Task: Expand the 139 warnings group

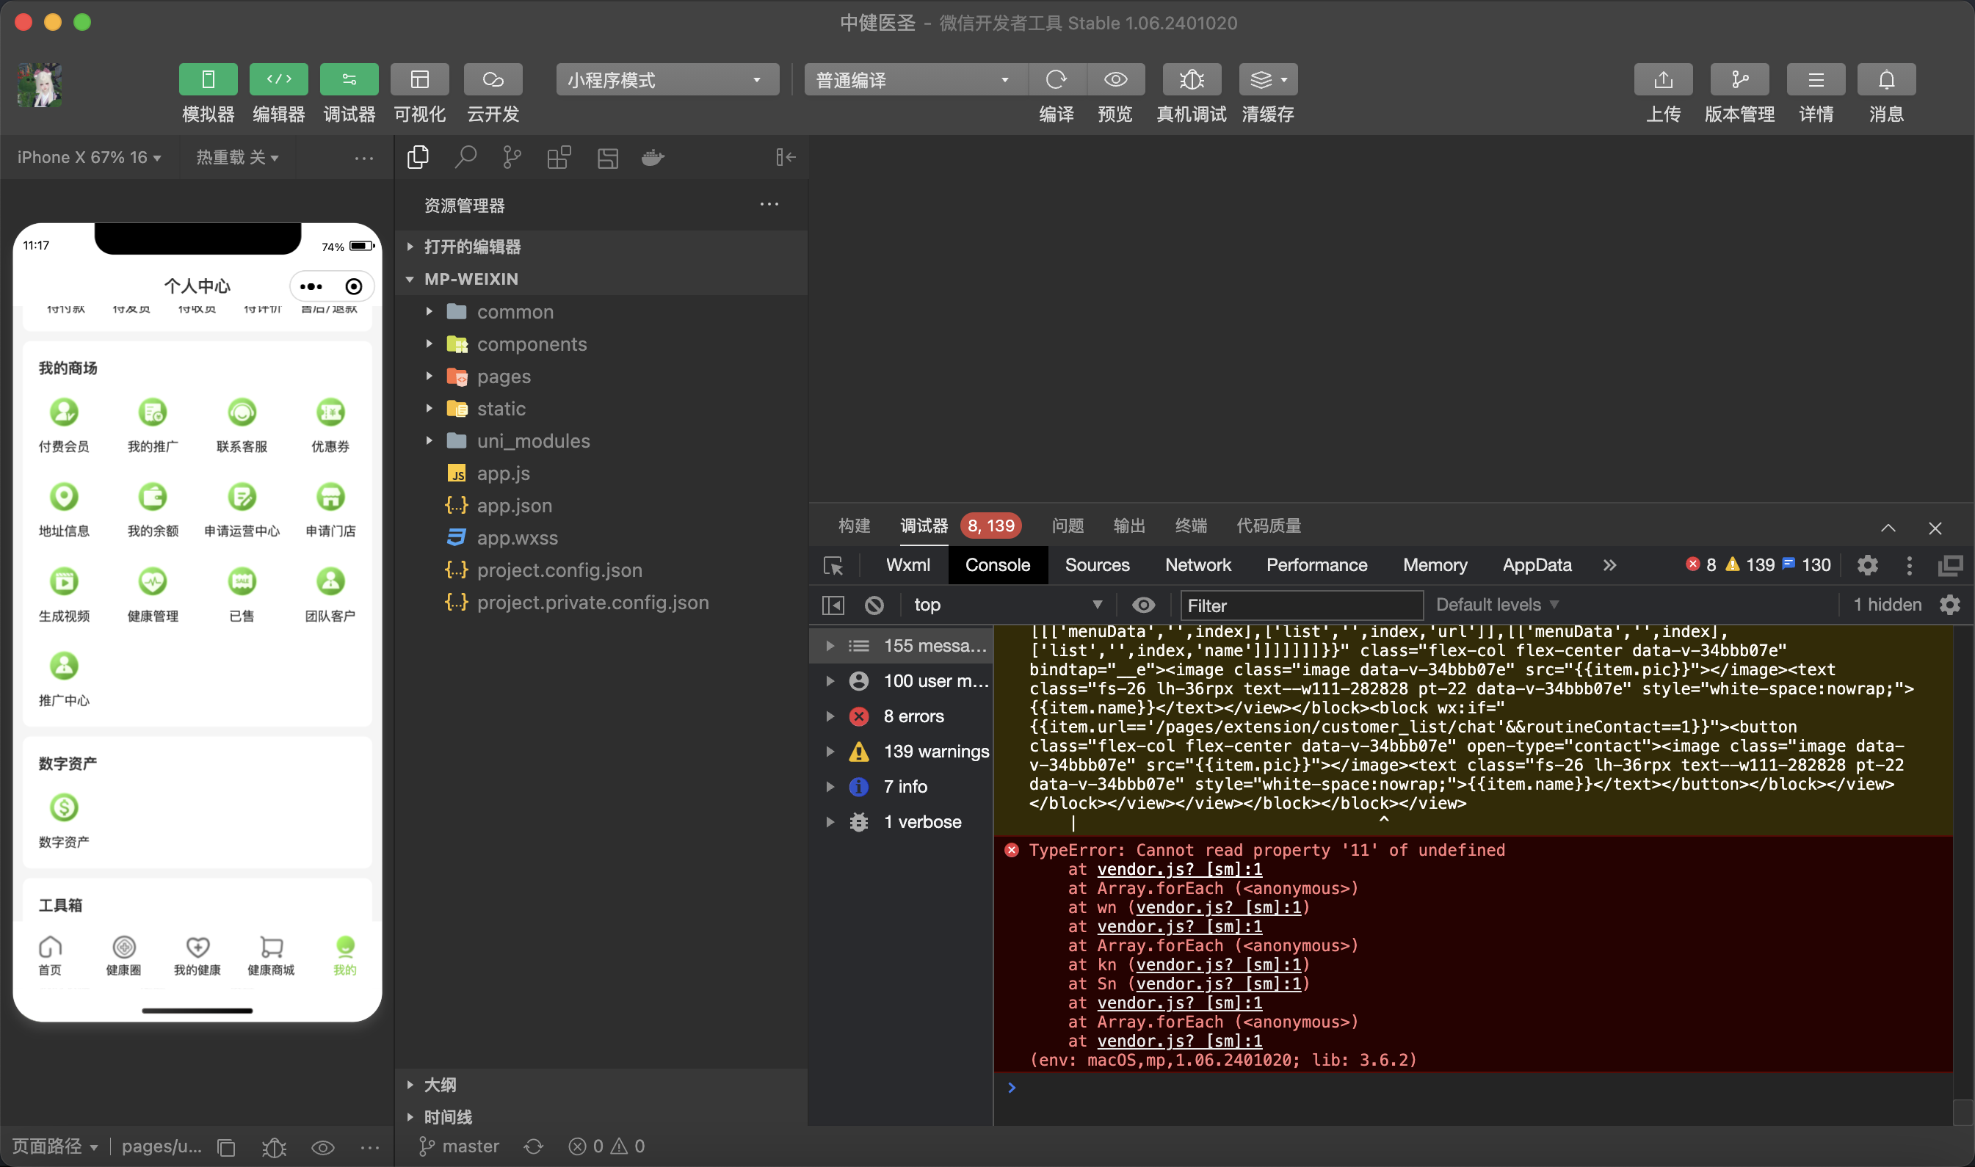Action: point(902,752)
